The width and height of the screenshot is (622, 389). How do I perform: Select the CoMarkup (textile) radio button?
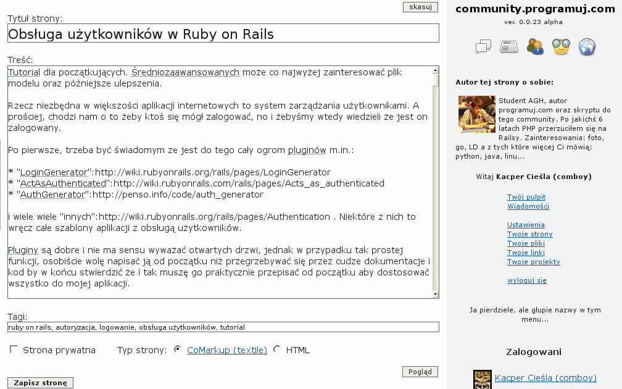(178, 349)
